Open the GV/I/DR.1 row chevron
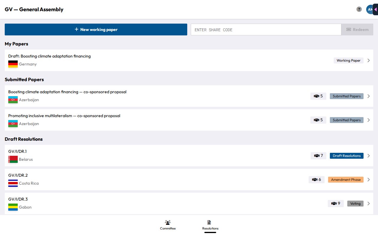Viewport: 378px width, 236px height. 369,156
